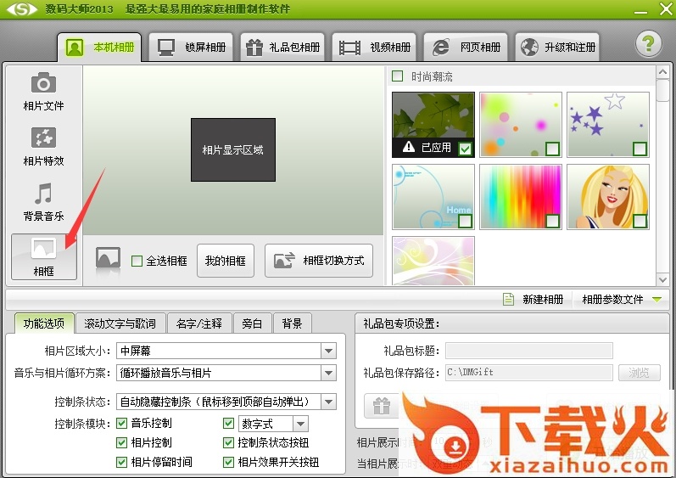This screenshot has height=478, width=676.
Task: Switch to the 视频相册 video album tab
Action: pyautogui.click(x=376, y=48)
